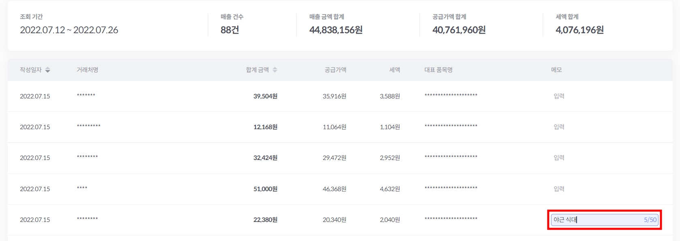680x241 pixels.
Task: Add a memo to the 32,424원 row
Action: pos(559,158)
